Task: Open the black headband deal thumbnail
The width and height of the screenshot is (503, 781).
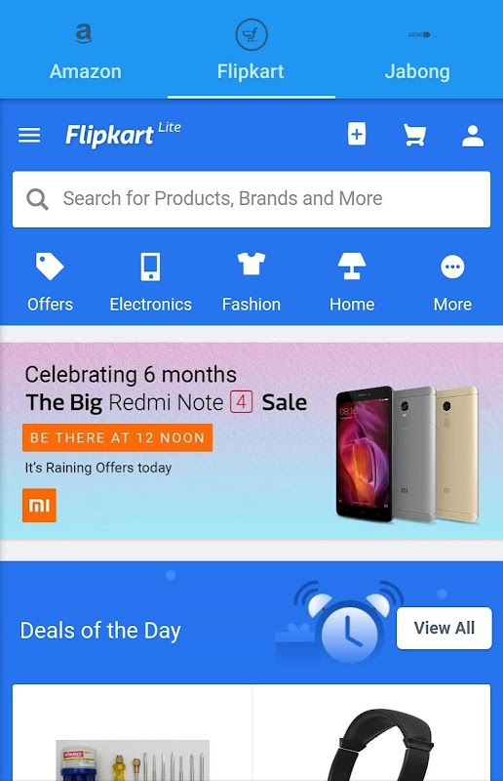Action: 371,732
